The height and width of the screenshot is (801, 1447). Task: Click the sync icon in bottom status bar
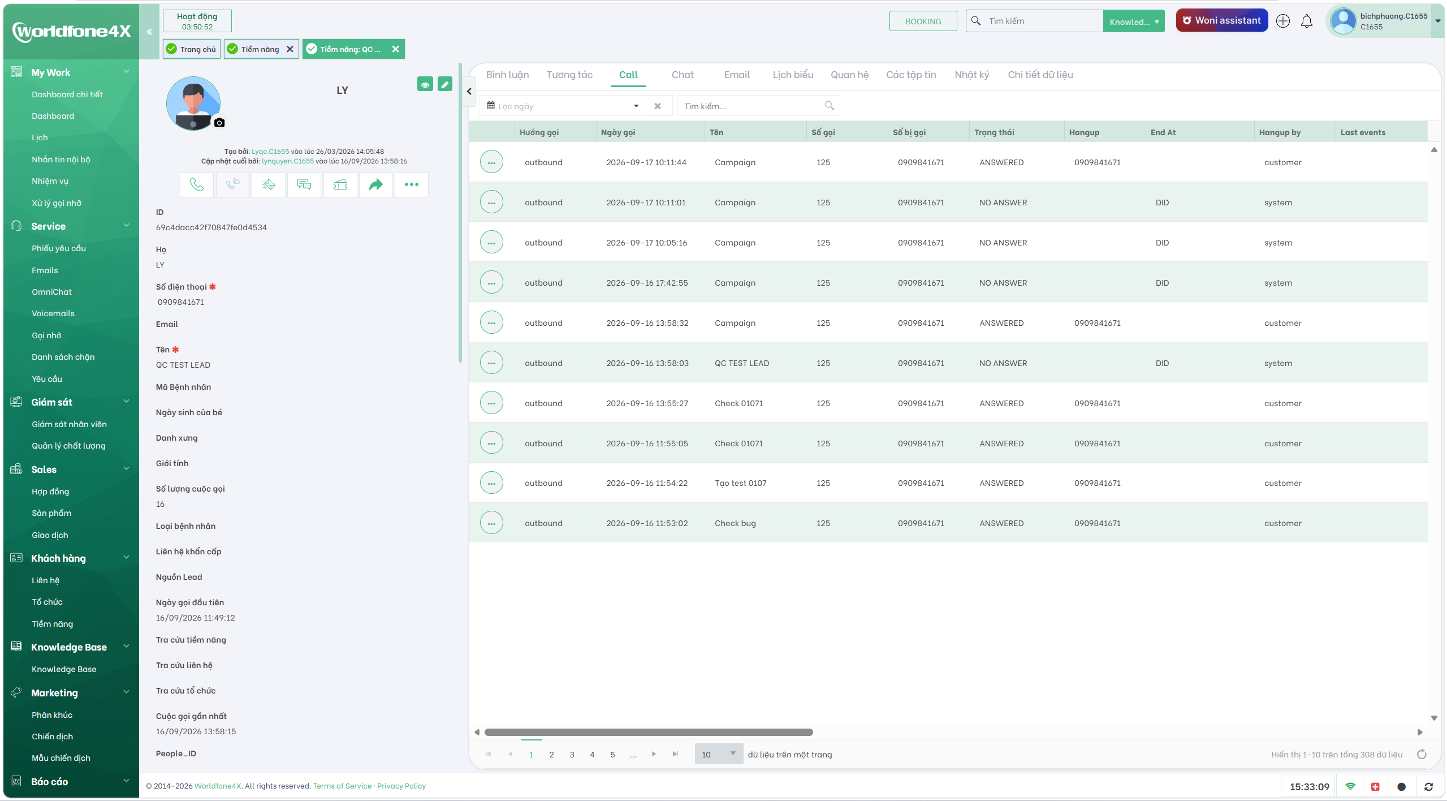[x=1428, y=786]
